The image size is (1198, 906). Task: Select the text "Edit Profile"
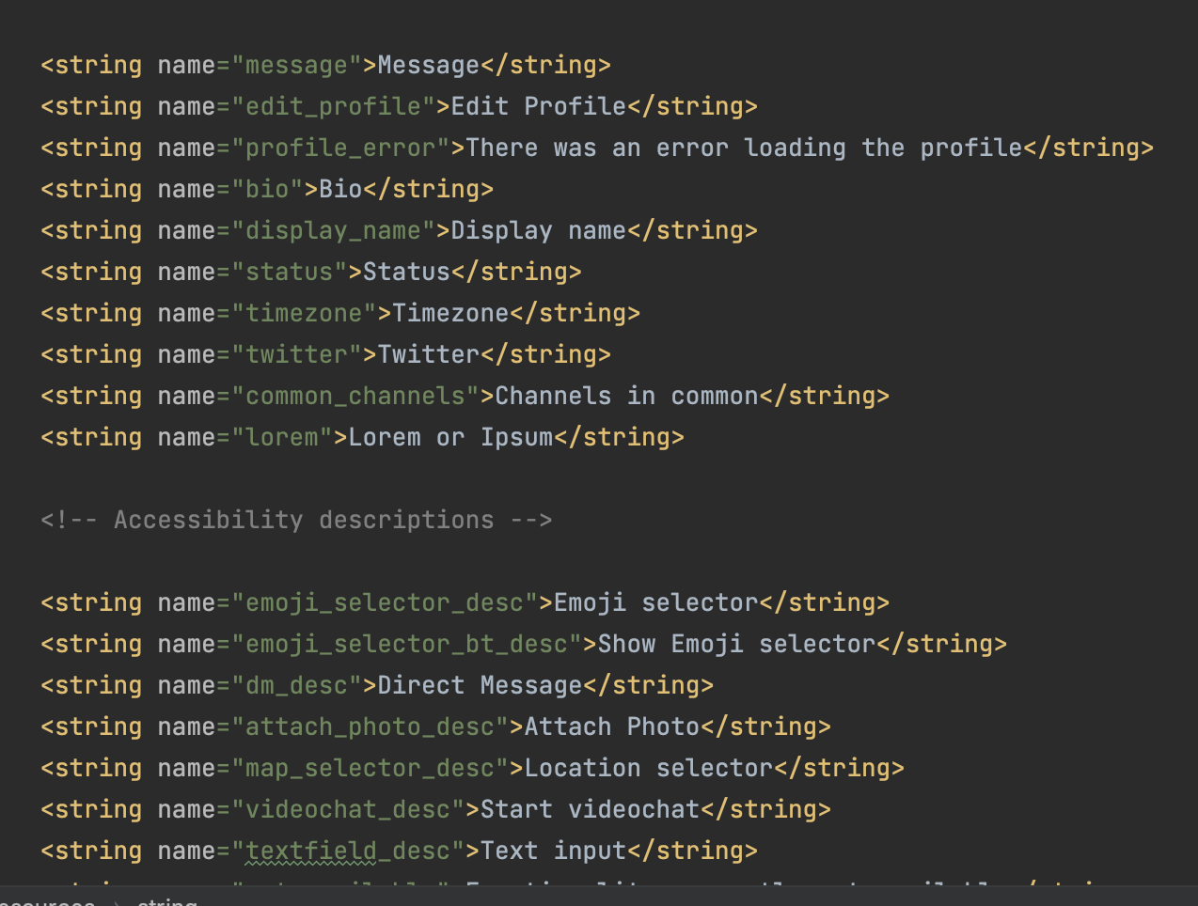point(533,106)
